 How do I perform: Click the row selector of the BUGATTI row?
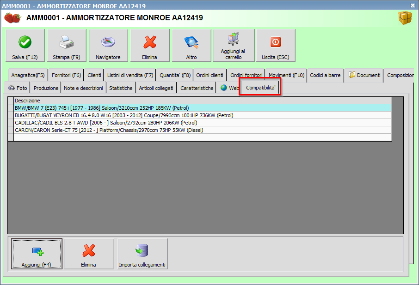[11, 115]
